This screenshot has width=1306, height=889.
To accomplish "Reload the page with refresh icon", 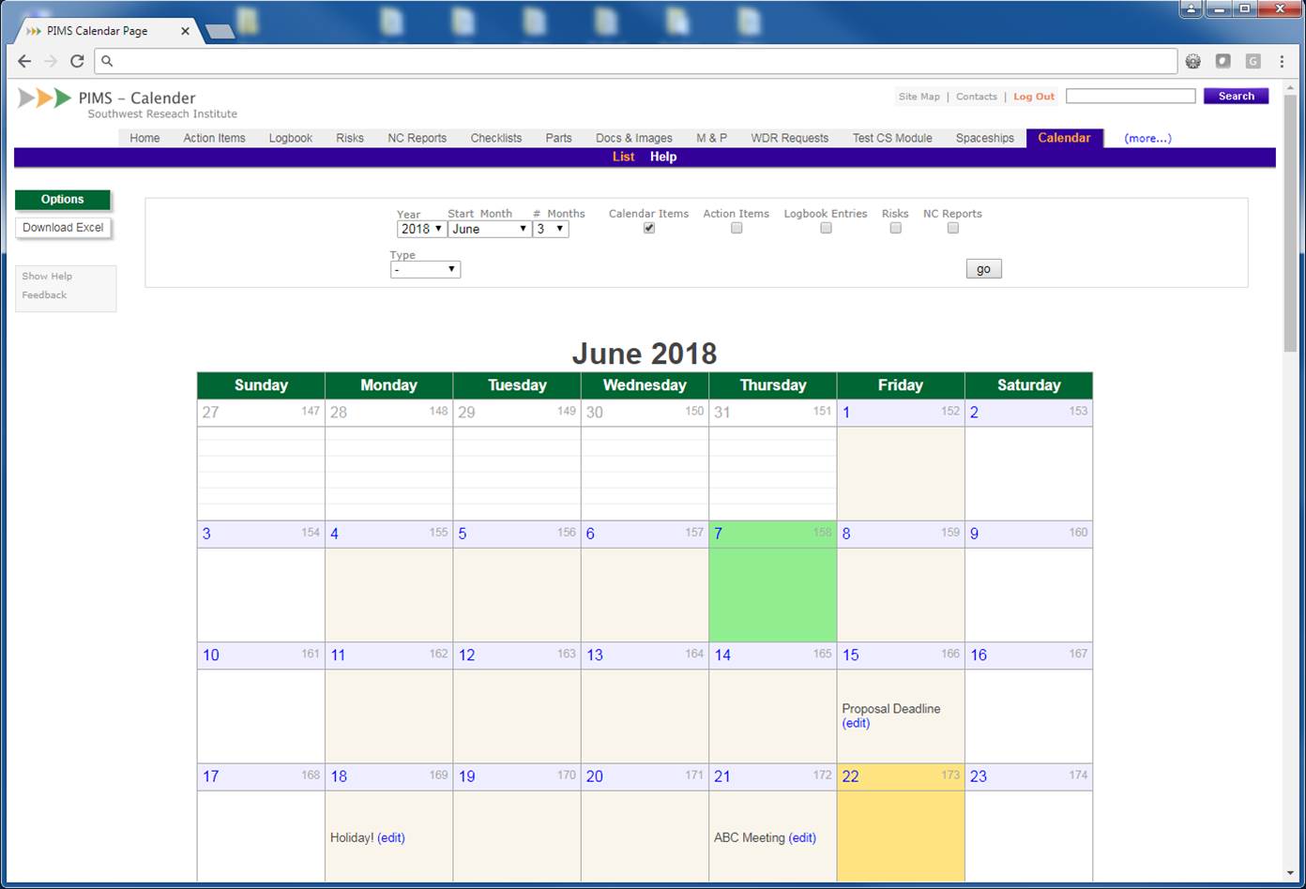I will [x=77, y=61].
